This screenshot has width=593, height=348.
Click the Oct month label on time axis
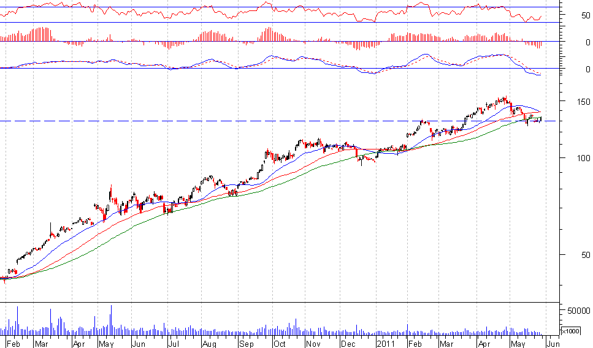click(x=280, y=344)
